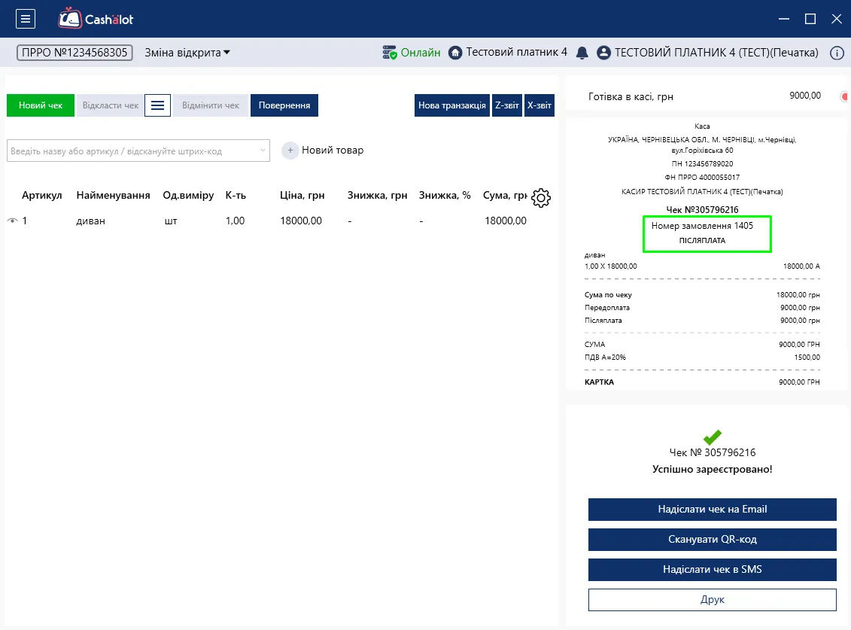Open notifications bell
Screen dimensions: 851x630
582,53
